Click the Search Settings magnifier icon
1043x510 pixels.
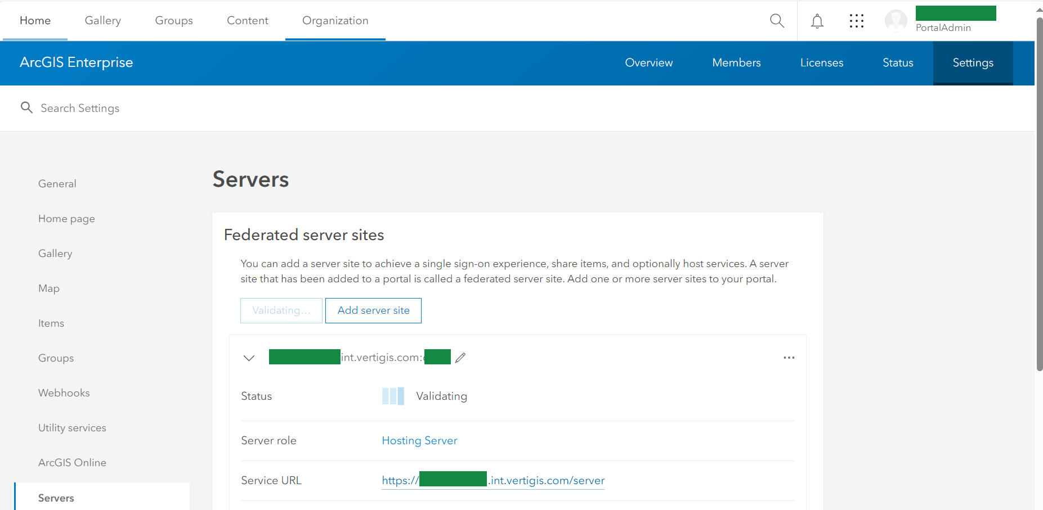click(26, 107)
